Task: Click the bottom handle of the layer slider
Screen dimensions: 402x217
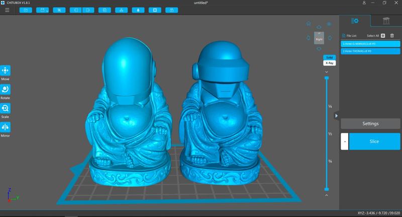Action: click(x=327, y=189)
